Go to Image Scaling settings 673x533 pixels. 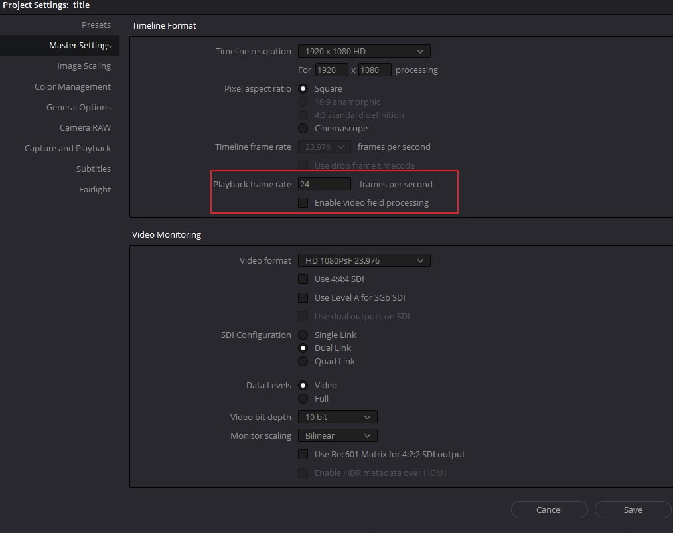84,66
